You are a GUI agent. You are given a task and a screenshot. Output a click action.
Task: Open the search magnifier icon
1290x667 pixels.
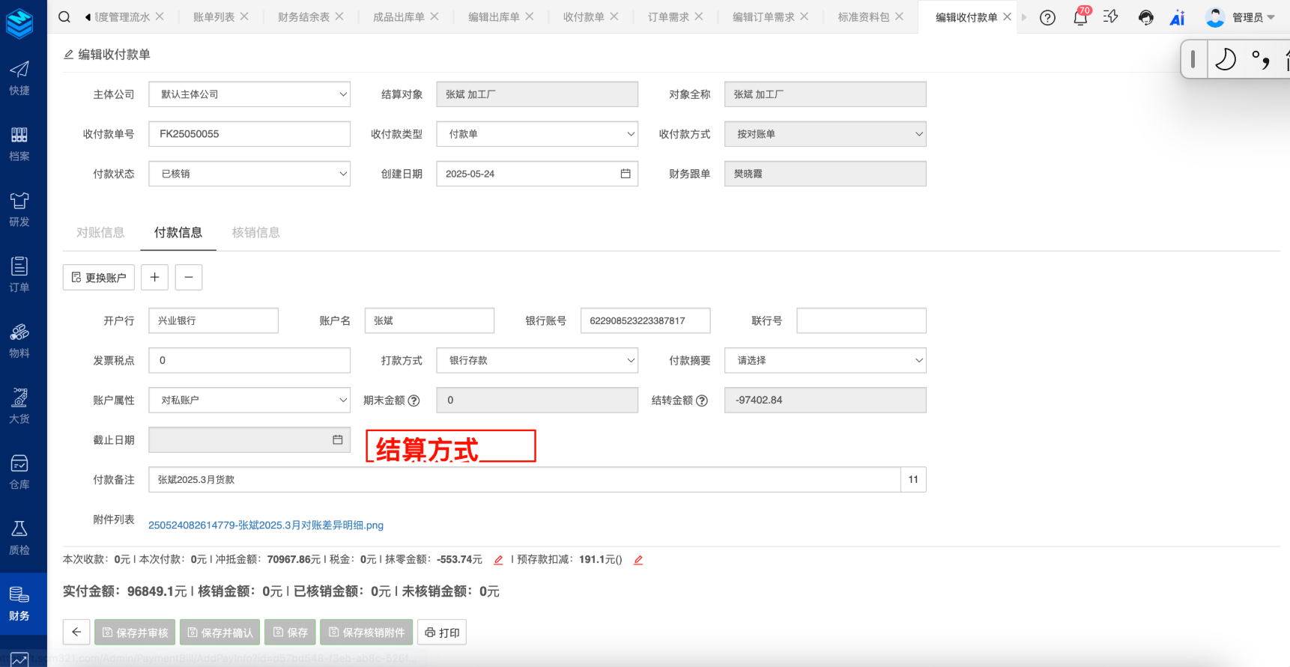pyautogui.click(x=64, y=16)
